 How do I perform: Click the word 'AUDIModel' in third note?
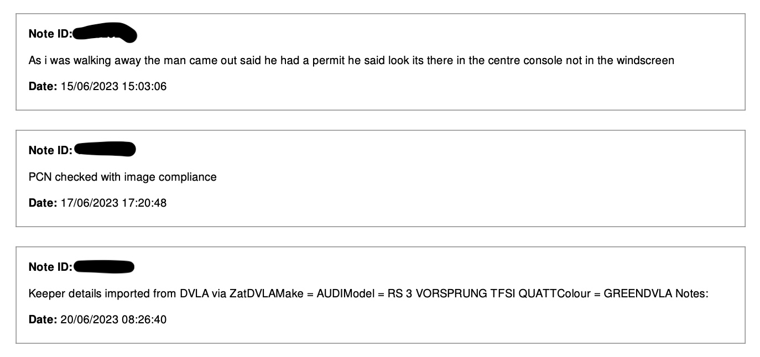[346, 293]
